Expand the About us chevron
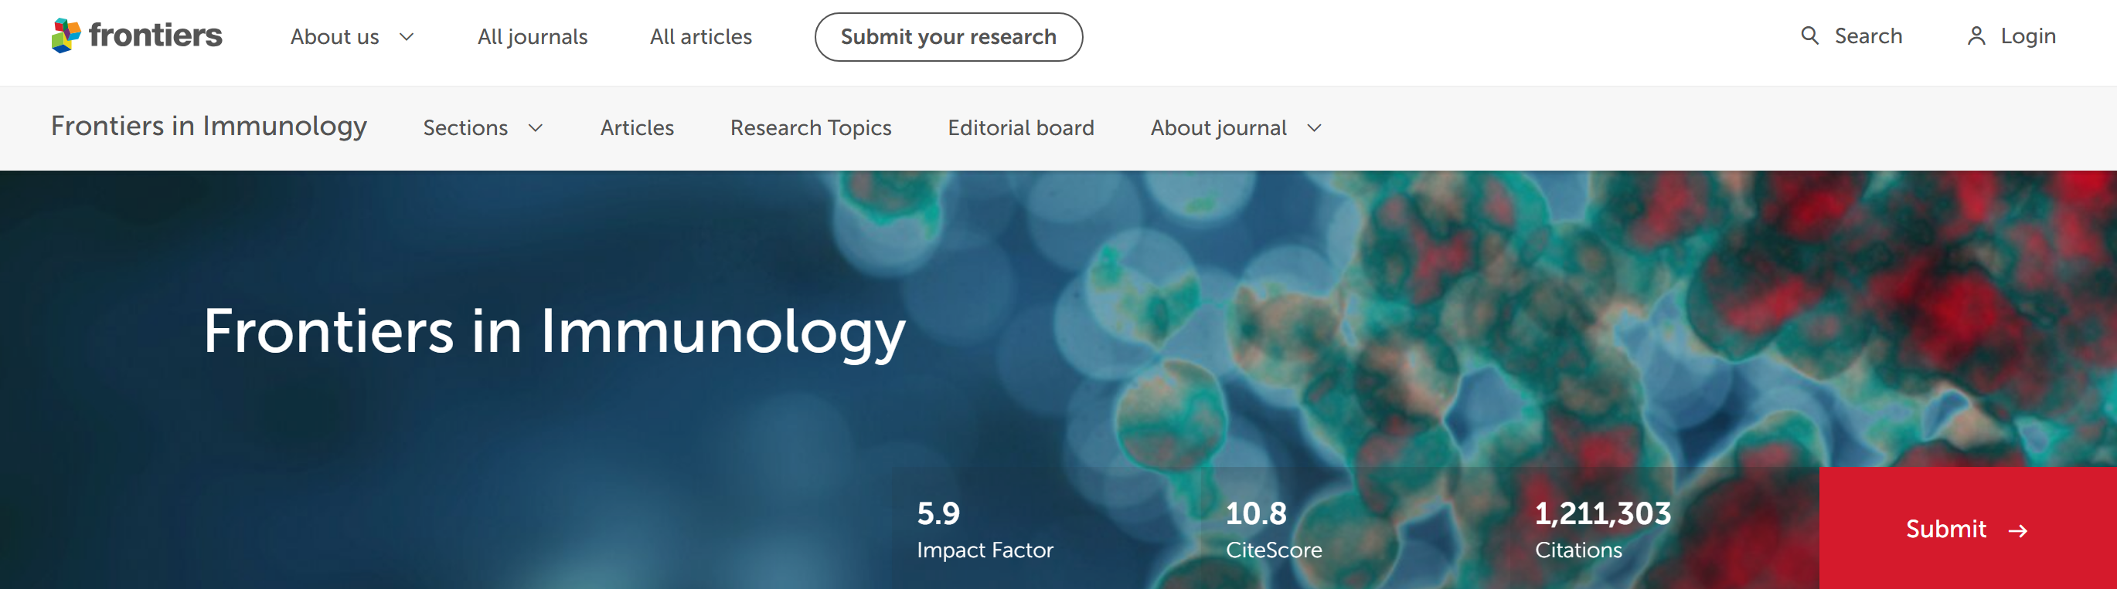The width and height of the screenshot is (2117, 589). click(x=407, y=37)
